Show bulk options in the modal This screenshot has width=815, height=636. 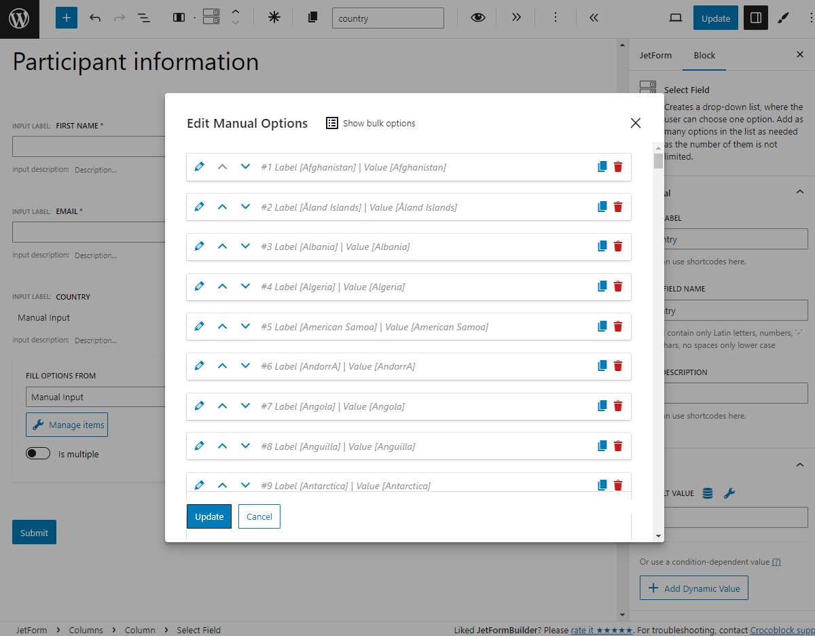point(370,123)
